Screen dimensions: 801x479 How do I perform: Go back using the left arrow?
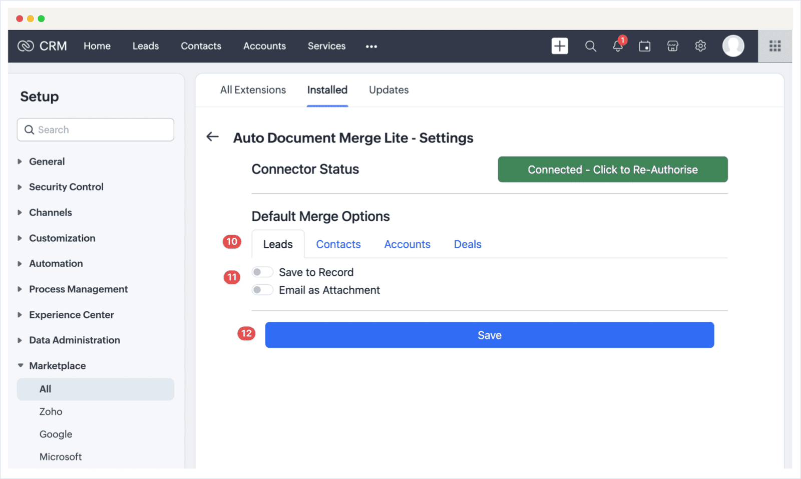coord(213,137)
